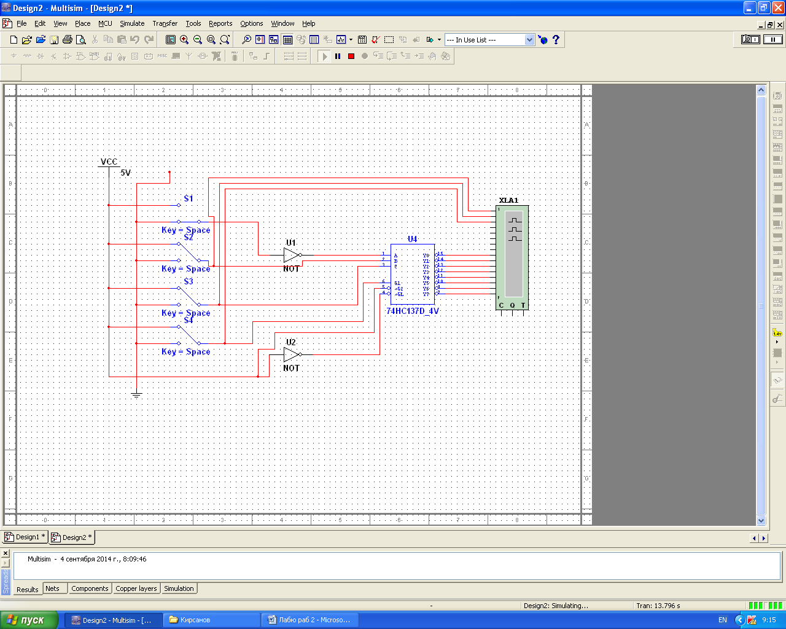Save the current design
786x629 pixels.
[54, 40]
